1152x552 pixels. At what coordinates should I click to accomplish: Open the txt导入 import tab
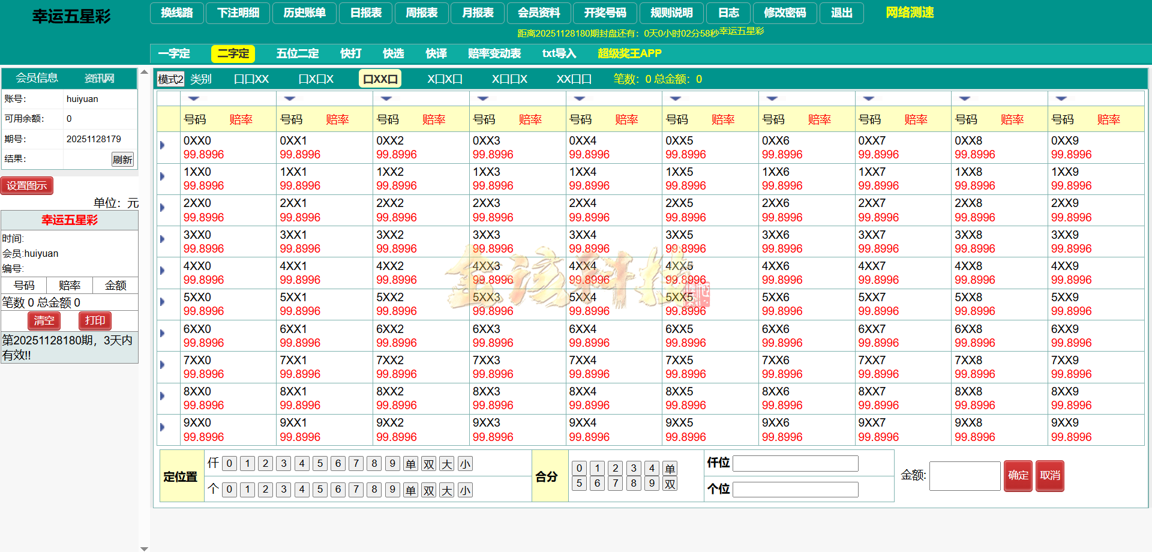(559, 53)
